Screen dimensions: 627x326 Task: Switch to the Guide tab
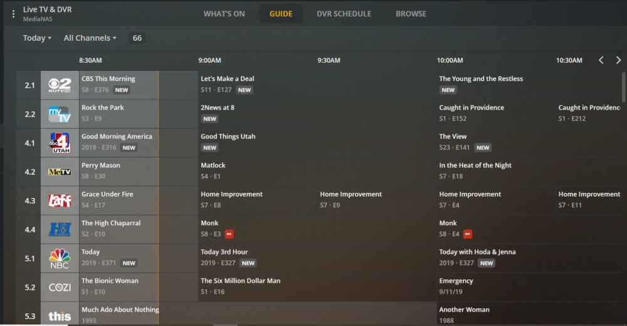click(281, 14)
